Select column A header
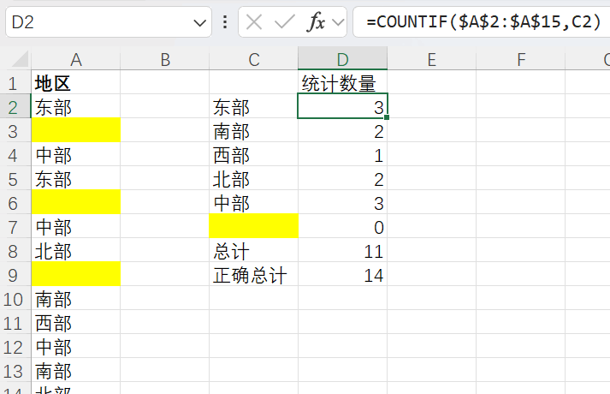610x394 pixels. click(76, 60)
